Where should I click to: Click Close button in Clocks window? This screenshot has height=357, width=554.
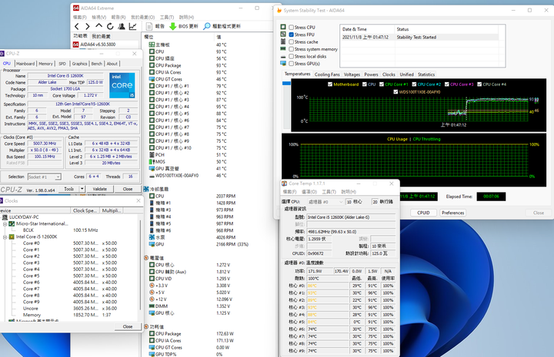[128, 327]
